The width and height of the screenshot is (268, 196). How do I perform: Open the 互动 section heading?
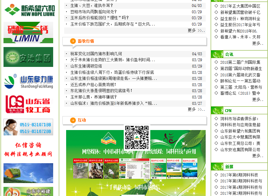[x=82, y=120]
